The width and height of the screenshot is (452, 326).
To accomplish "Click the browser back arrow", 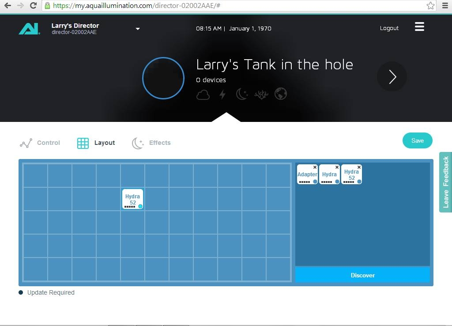I will (8, 5).
